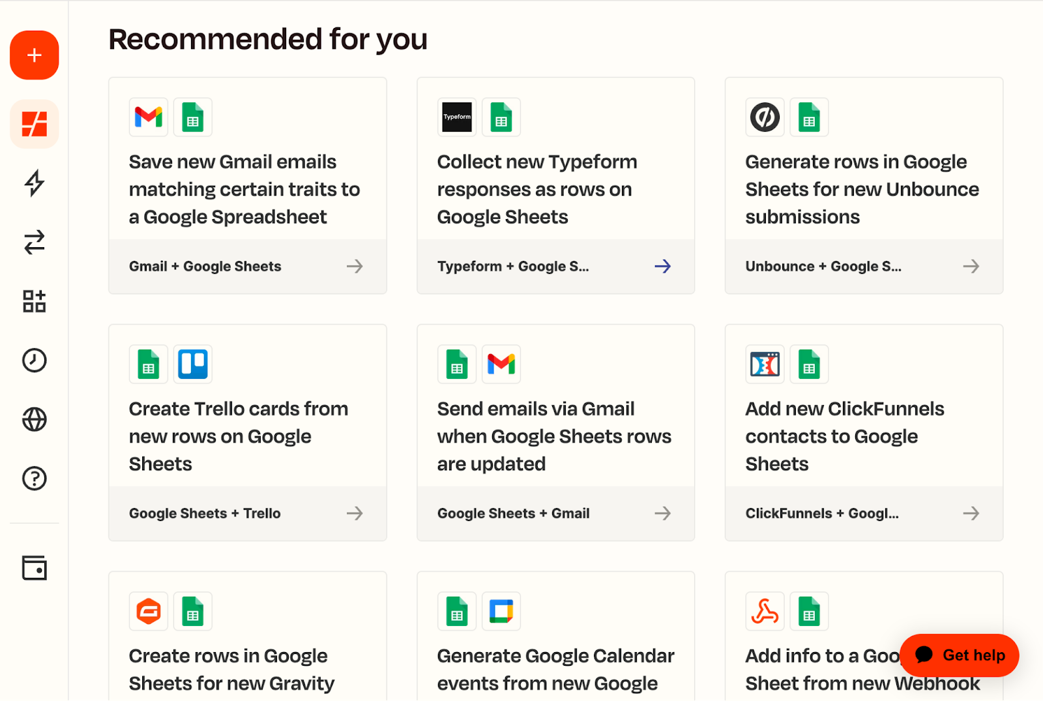This screenshot has height=701, width=1043.
Task: Click the Webhooks icon on the bottom-right card
Action: pos(765,611)
